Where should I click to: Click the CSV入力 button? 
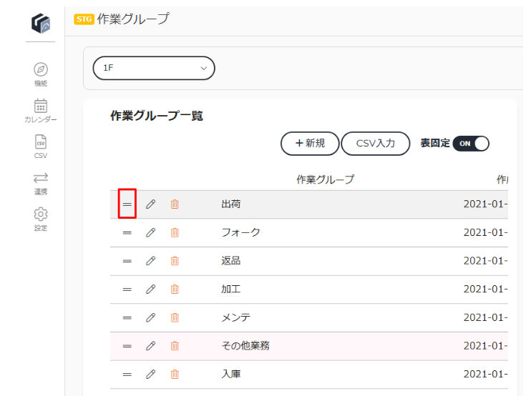pos(376,144)
